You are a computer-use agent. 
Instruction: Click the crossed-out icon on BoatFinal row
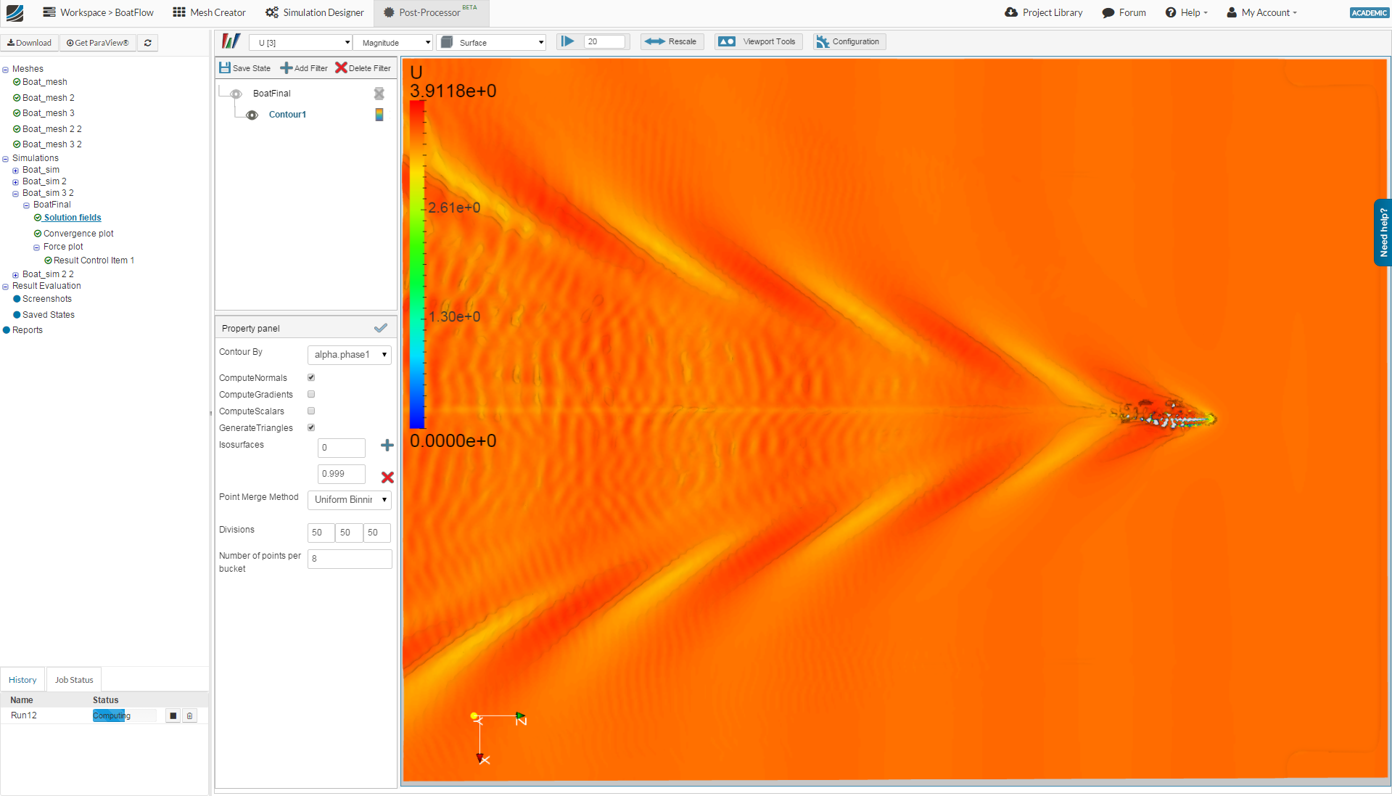379,94
